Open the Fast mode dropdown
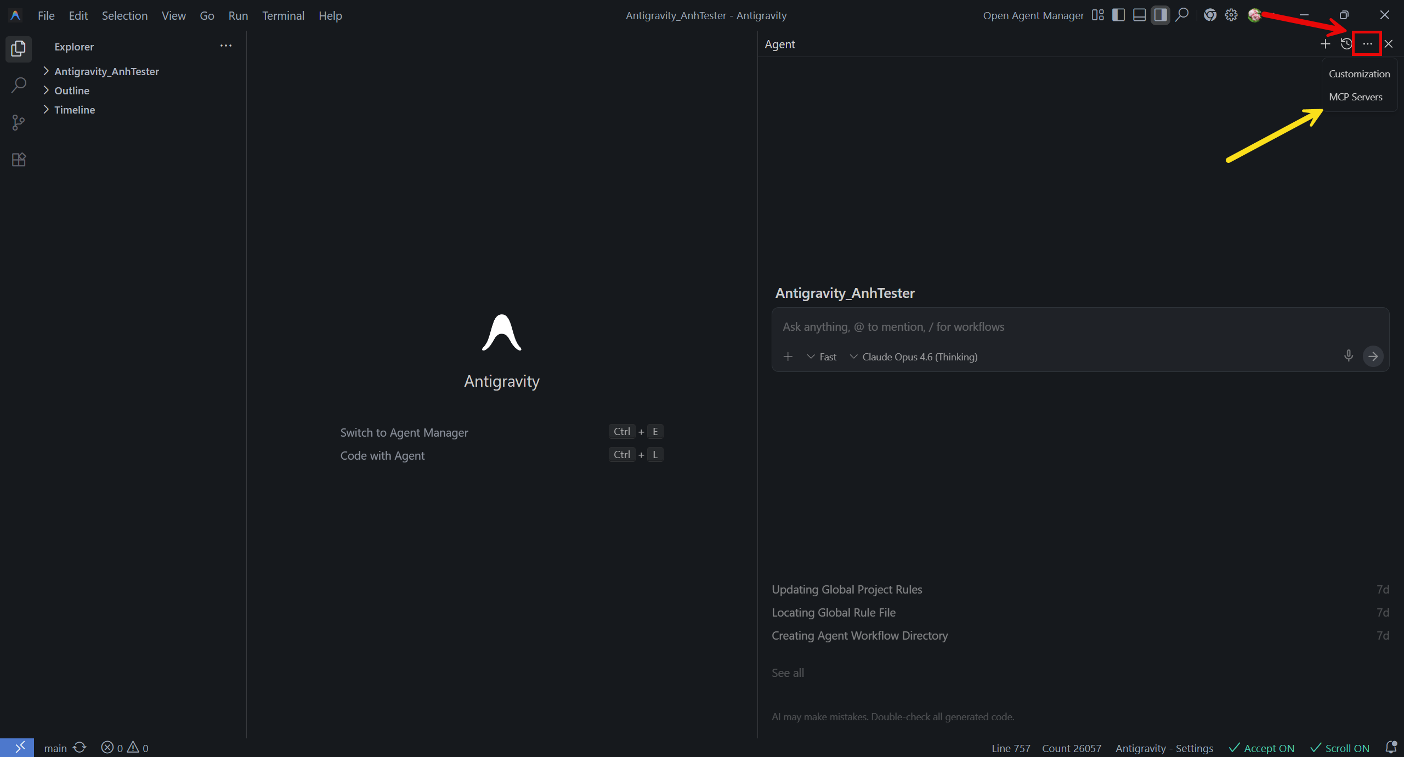This screenshot has height=757, width=1404. coord(822,357)
